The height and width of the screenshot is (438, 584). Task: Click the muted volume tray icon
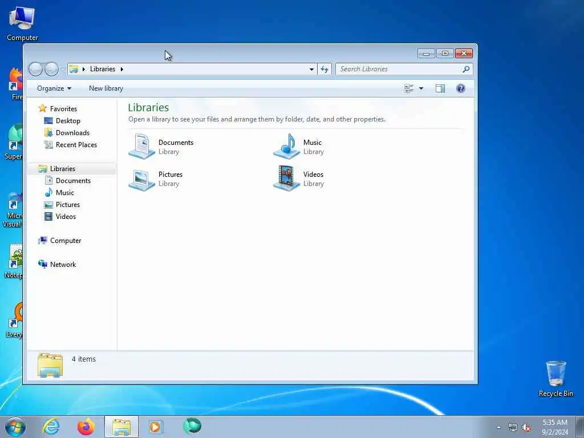(526, 428)
